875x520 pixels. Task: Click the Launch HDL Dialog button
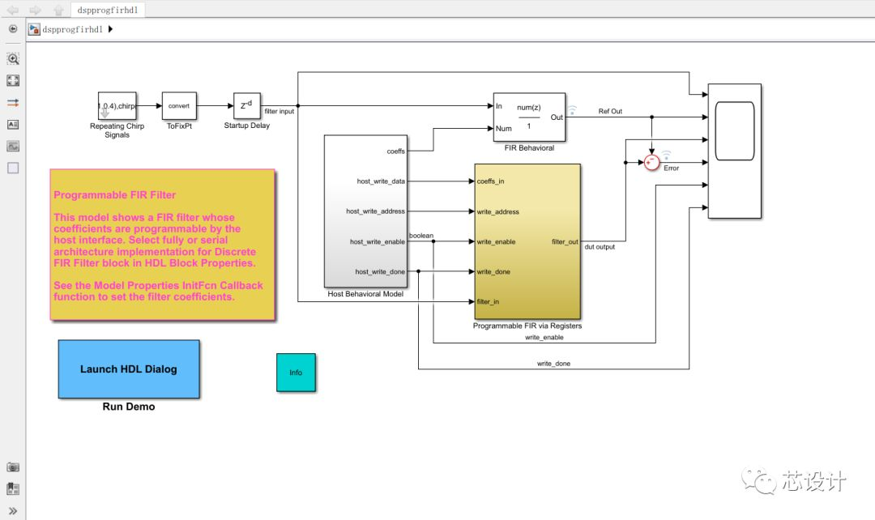(x=128, y=369)
